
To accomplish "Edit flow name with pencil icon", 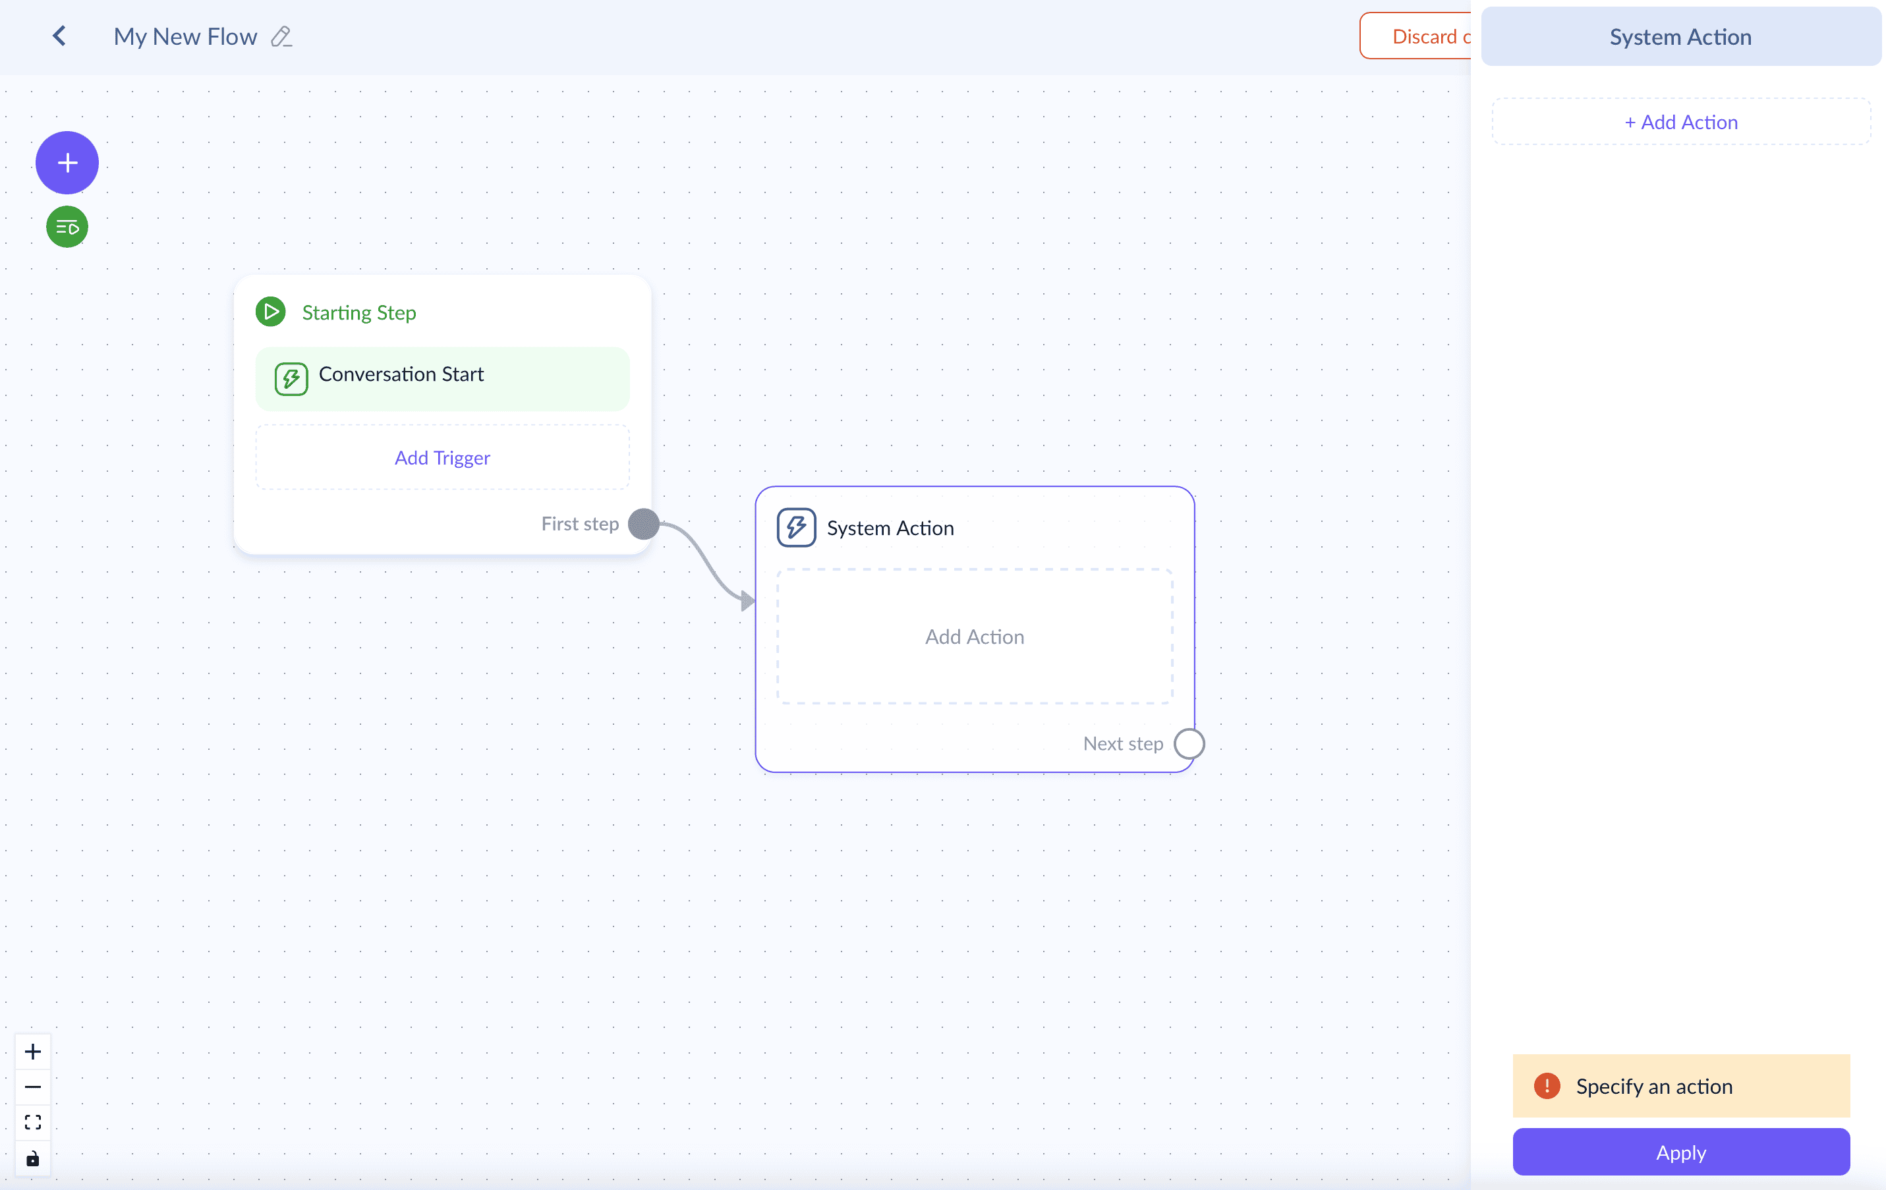I will point(281,37).
